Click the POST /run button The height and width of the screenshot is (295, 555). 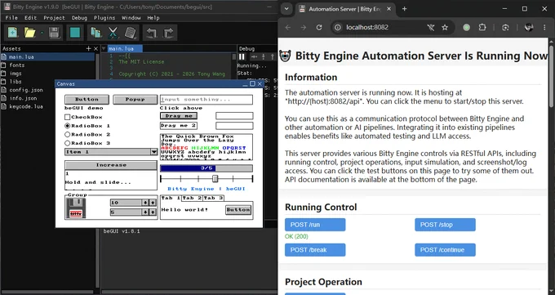(x=315, y=225)
